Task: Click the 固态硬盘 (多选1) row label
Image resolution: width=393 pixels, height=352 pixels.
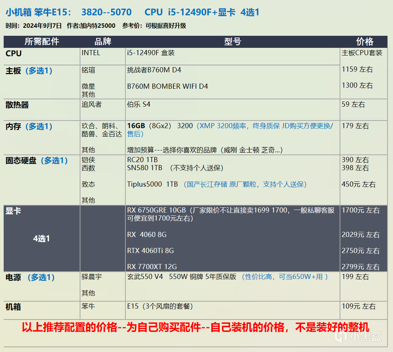Action: coord(37,161)
